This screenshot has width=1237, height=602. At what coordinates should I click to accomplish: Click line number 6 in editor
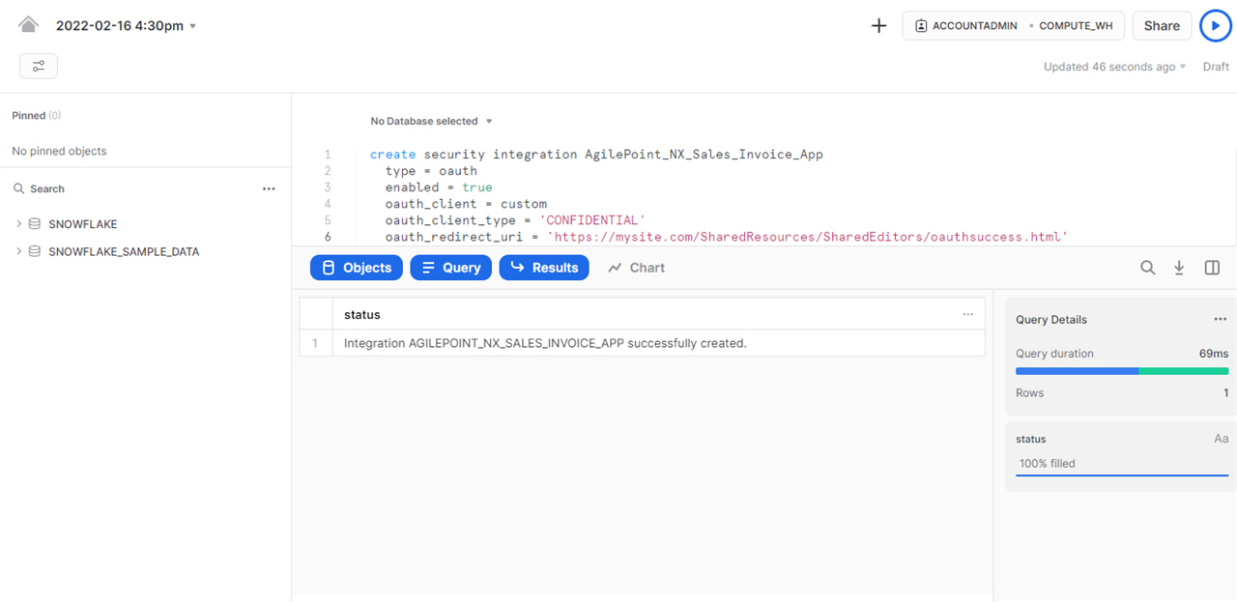click(x=328, y=237)
